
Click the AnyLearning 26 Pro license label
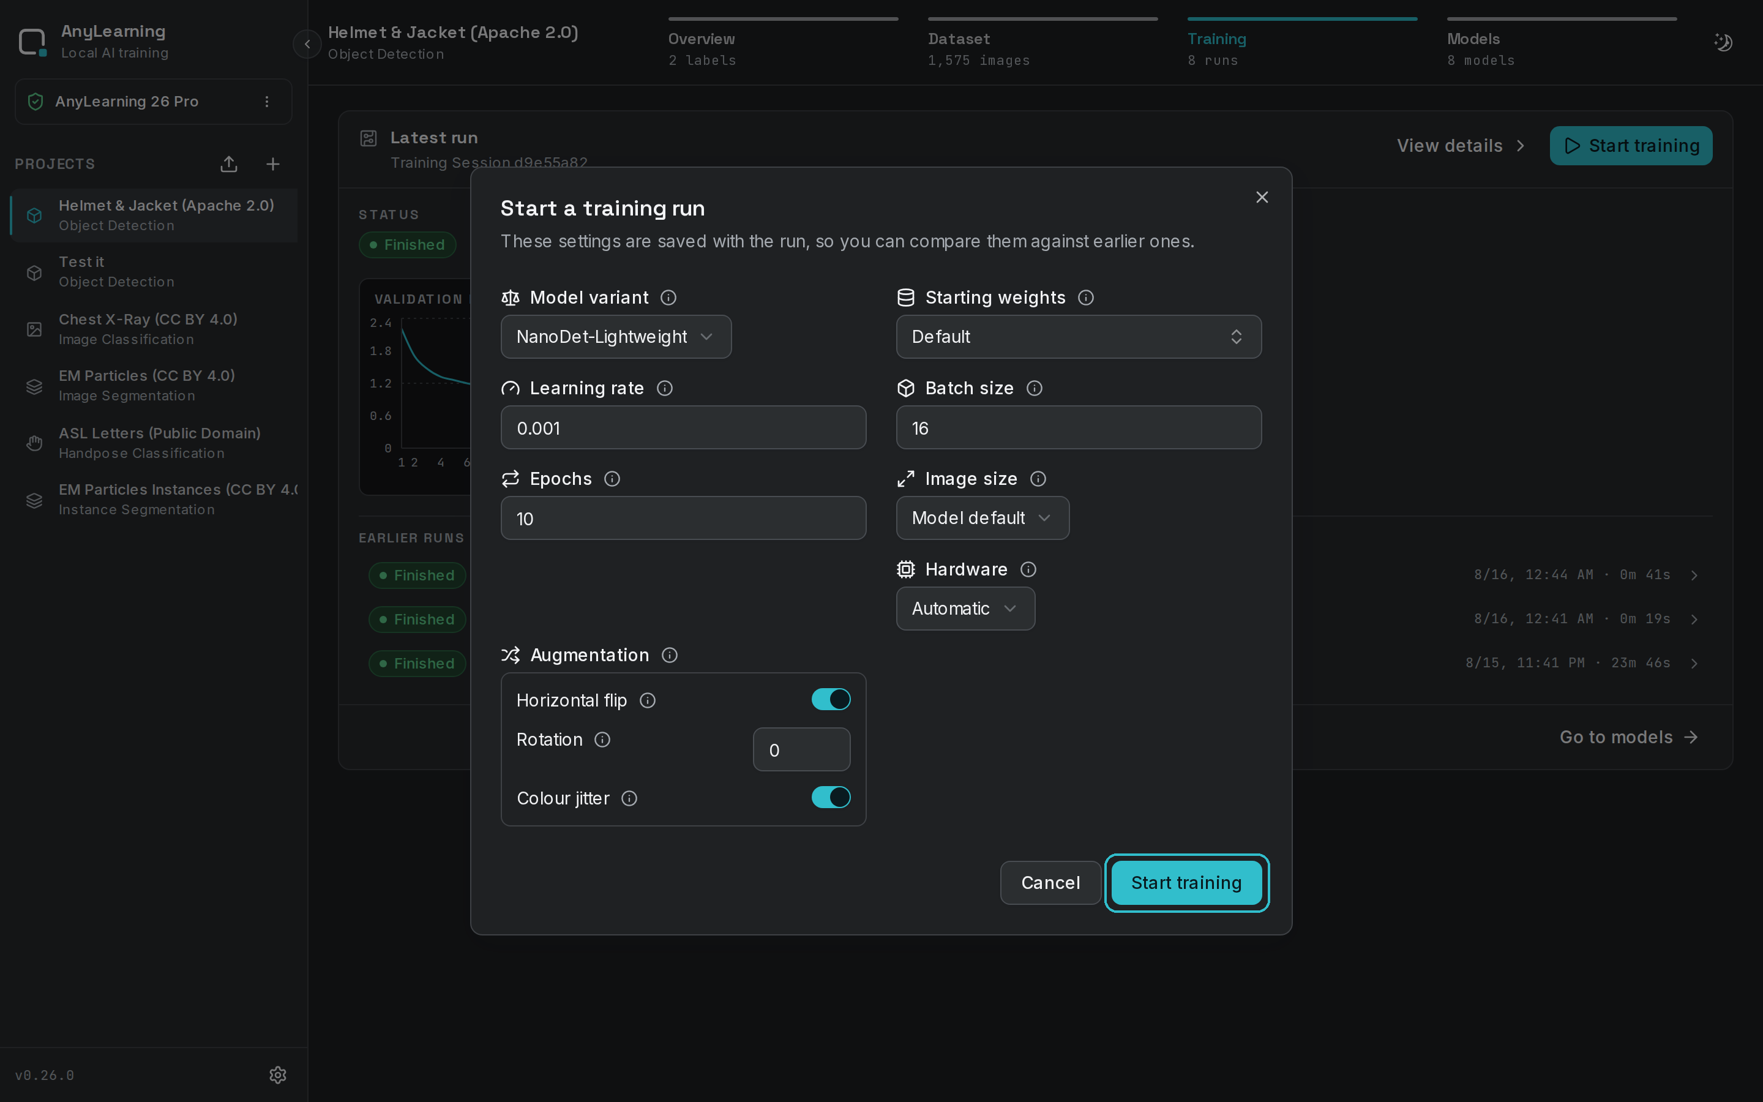coord(127,101)
